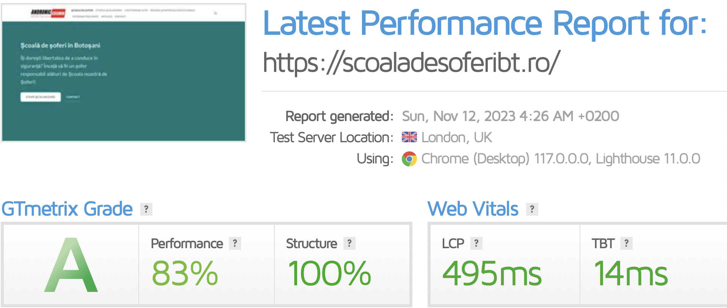
Task: Open the Web Vitals help question icon
Action: 532,209
